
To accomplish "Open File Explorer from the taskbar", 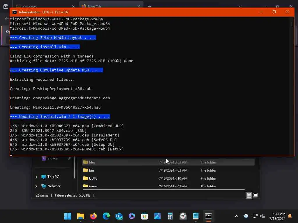I will pyautogui.click(x=81, y=216).
